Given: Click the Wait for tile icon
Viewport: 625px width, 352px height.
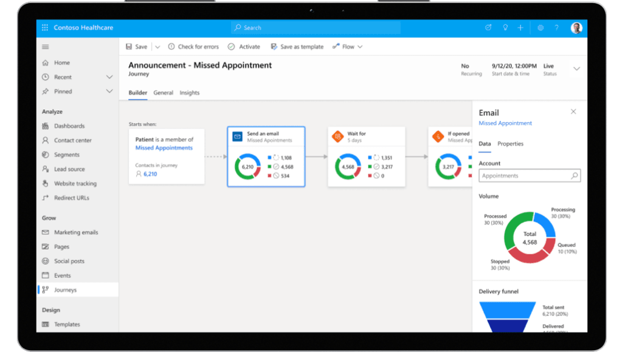Looking at the screenshot, I should [337, 137].
